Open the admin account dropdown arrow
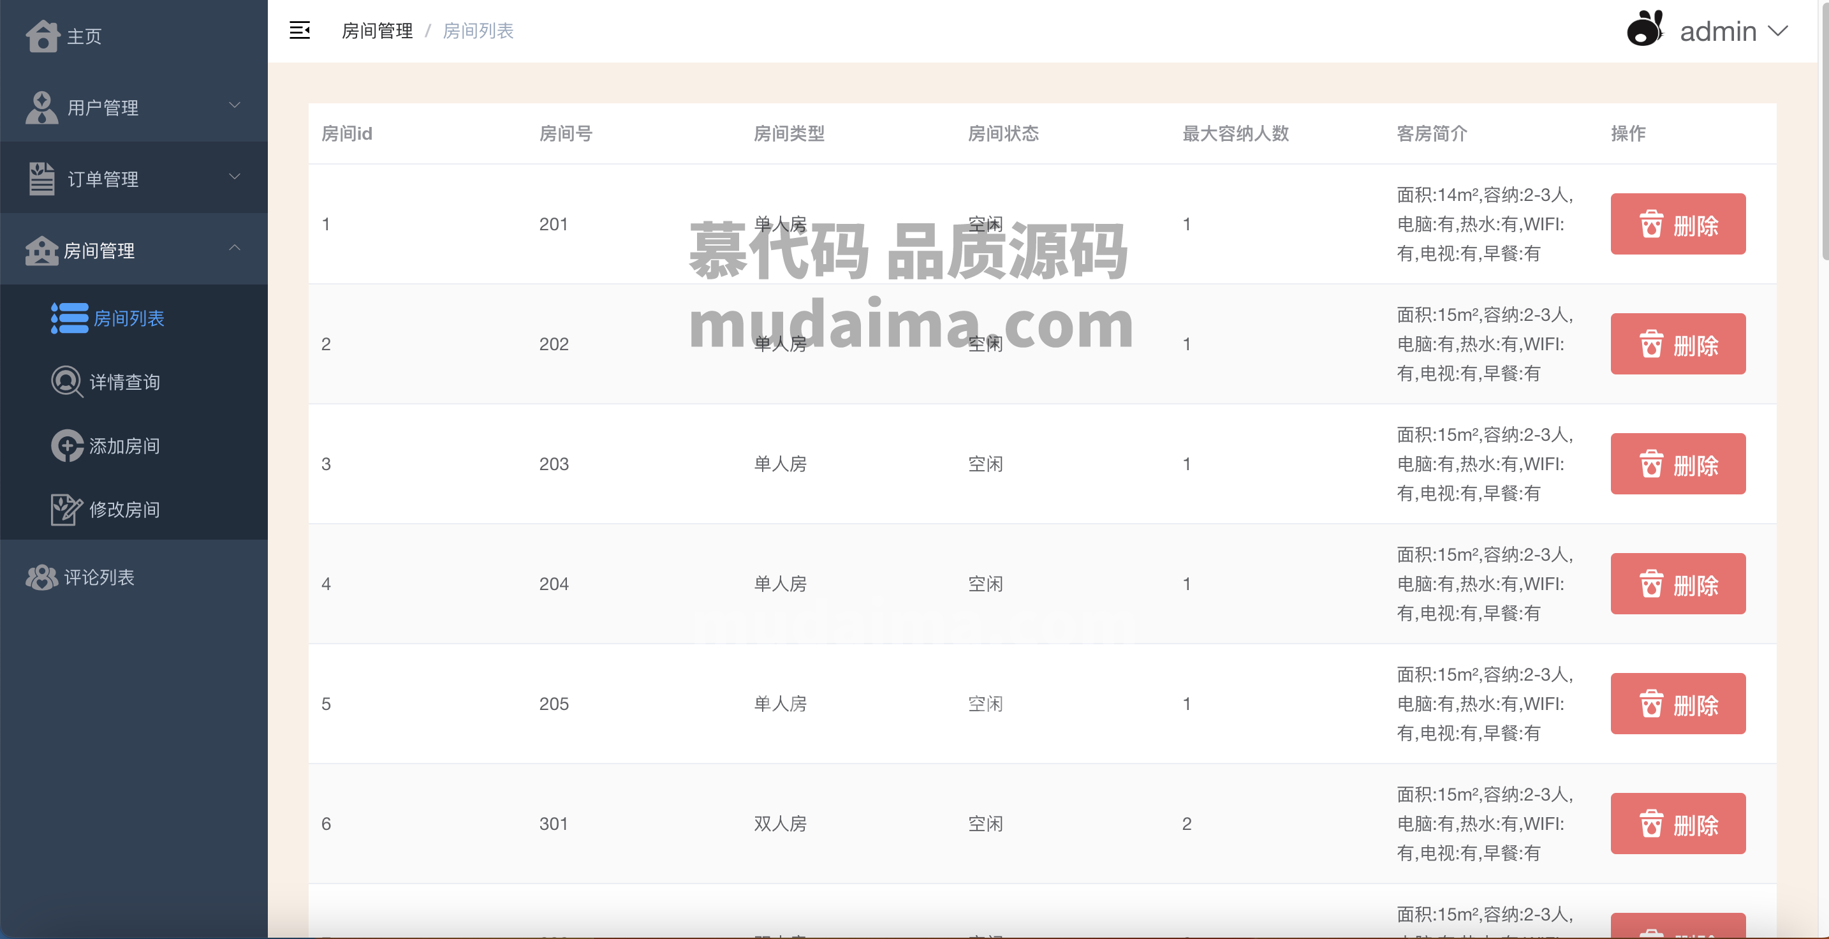The height and width of the screenshot is (939, 1829). tap(1777, 31)
